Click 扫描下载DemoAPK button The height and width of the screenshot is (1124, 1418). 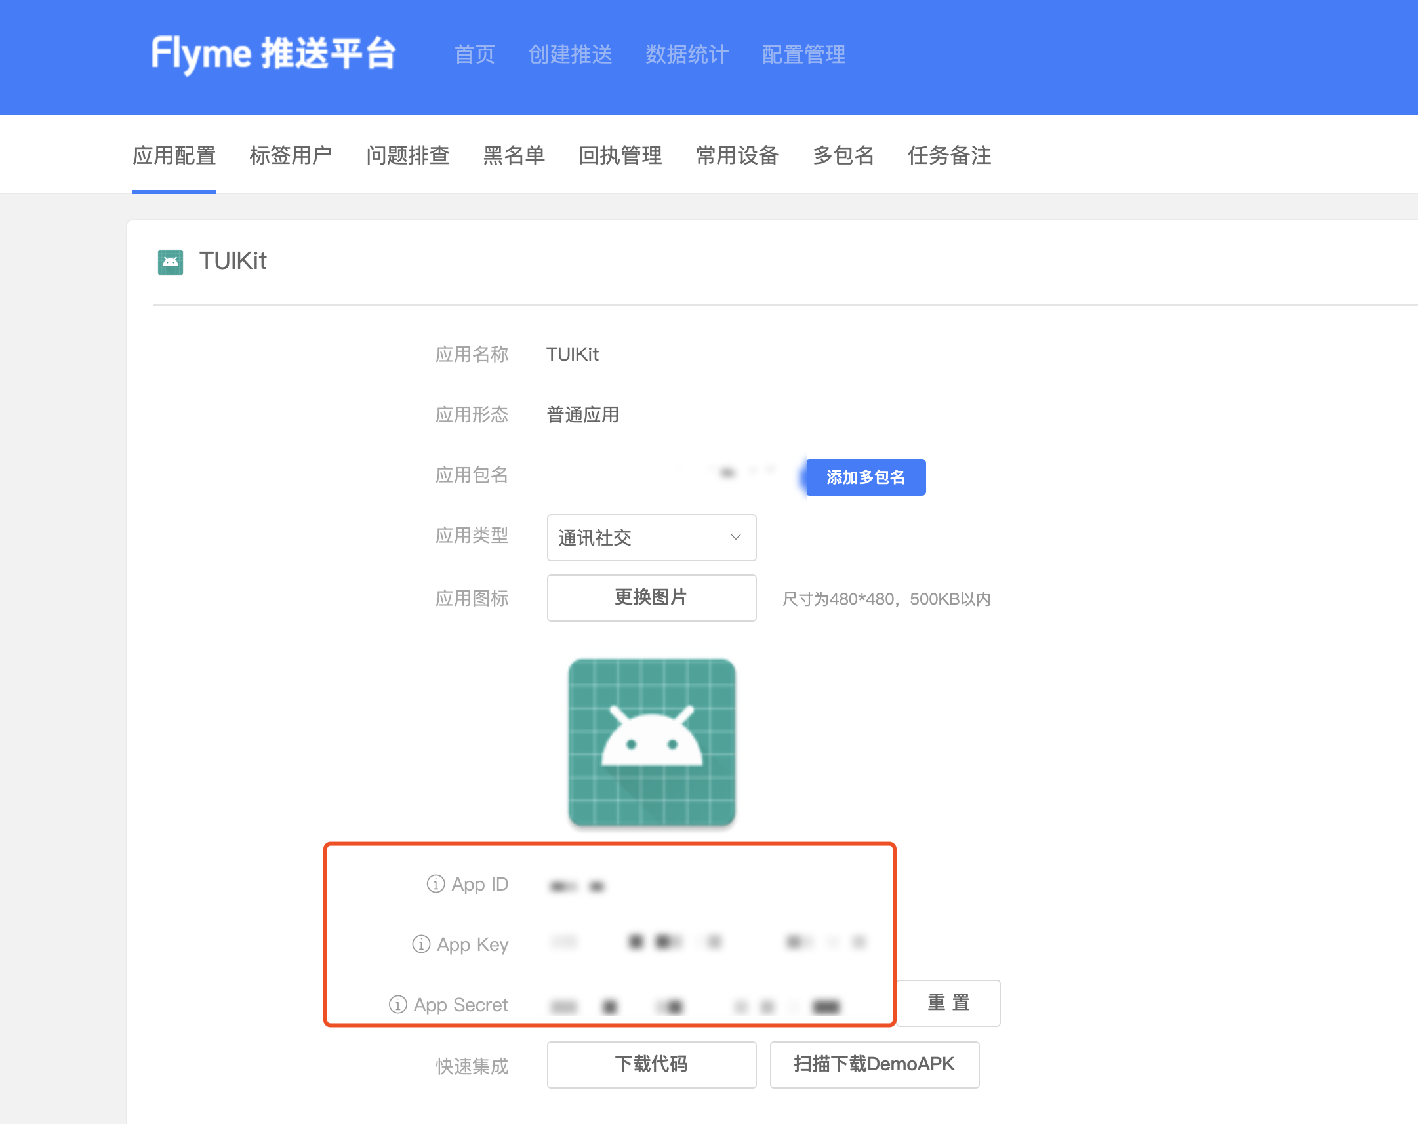click(x=874, y=1064)
